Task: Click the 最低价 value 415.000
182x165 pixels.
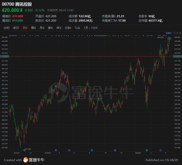Action: [18, 21]
